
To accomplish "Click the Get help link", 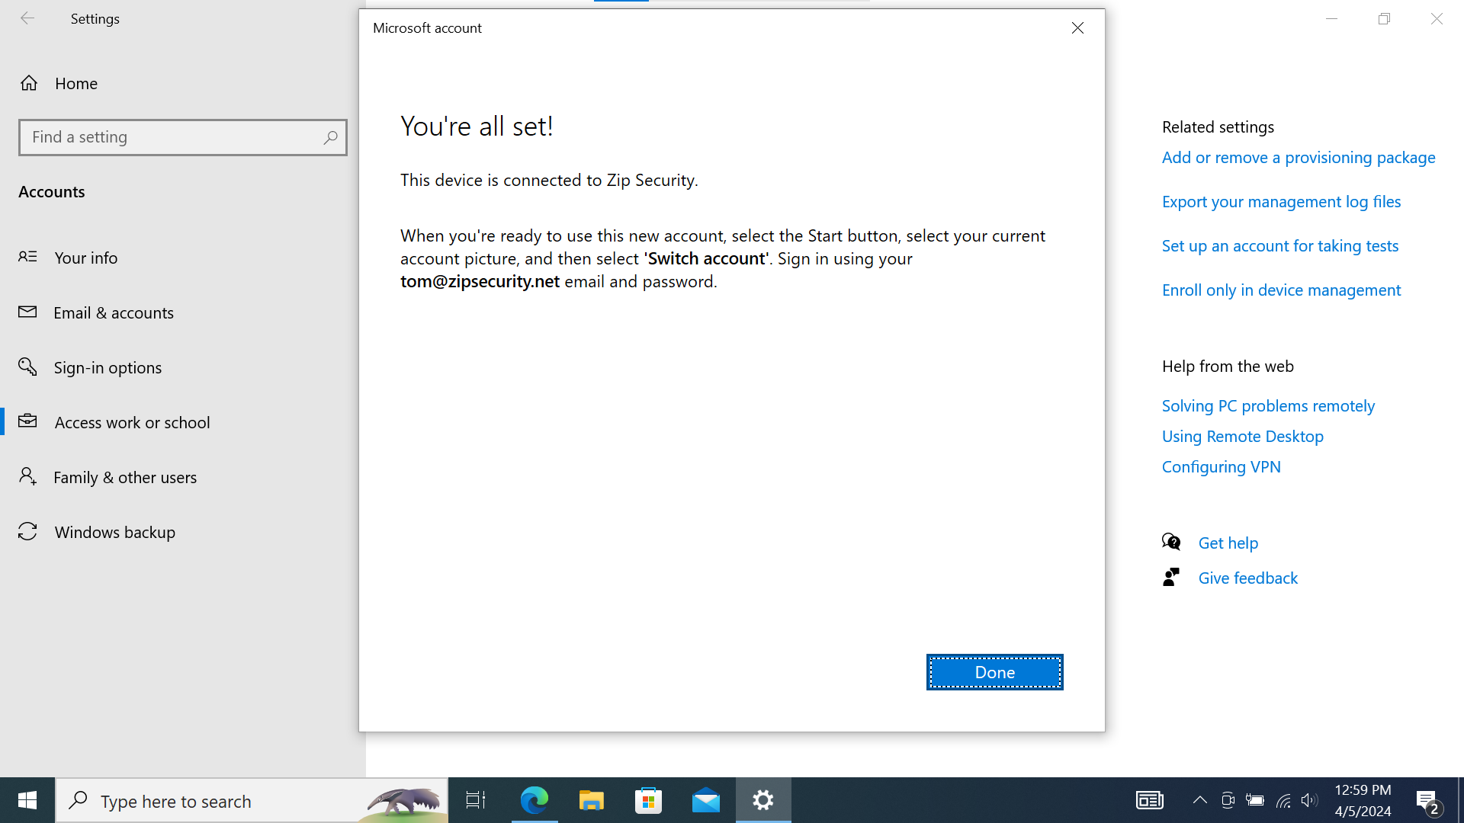I will 1228,543.
